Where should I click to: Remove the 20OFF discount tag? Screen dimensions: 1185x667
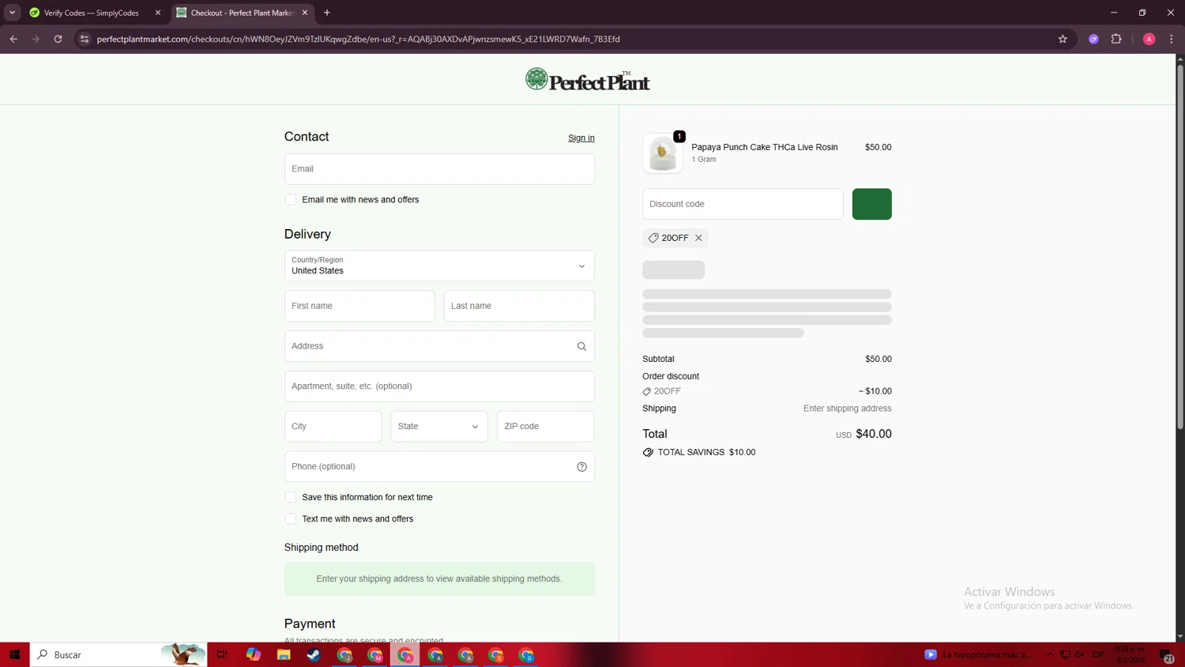pos(698,238)
